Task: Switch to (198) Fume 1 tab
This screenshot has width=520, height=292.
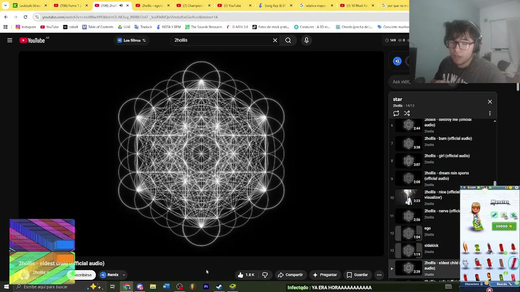Action: tap(70, 6)
